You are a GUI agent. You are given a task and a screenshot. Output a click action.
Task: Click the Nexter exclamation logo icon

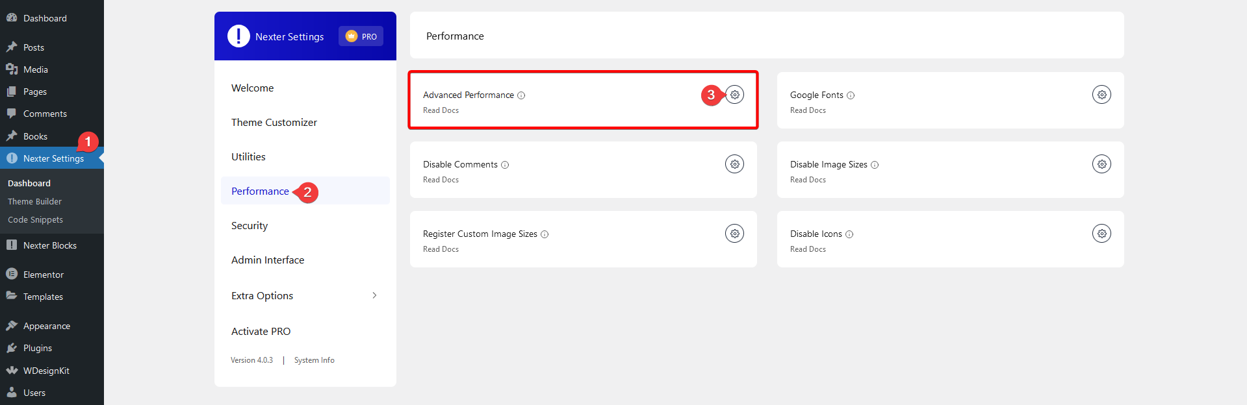pyautogui.click(x=238, y=36)
